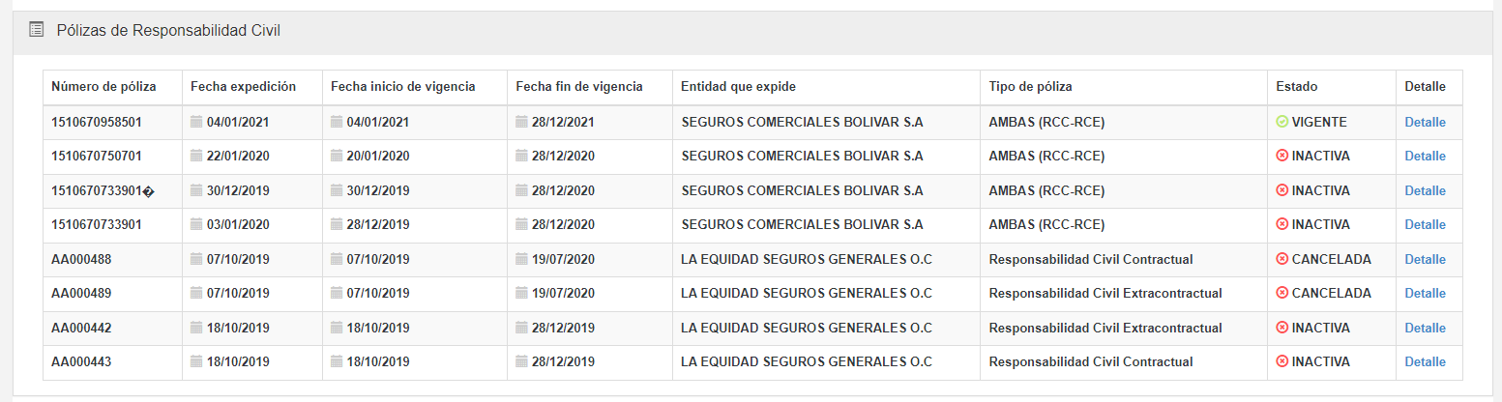Click red INACTIVA icon for policy 1510670750701
1502x402 pixels.
(1282, 157)
